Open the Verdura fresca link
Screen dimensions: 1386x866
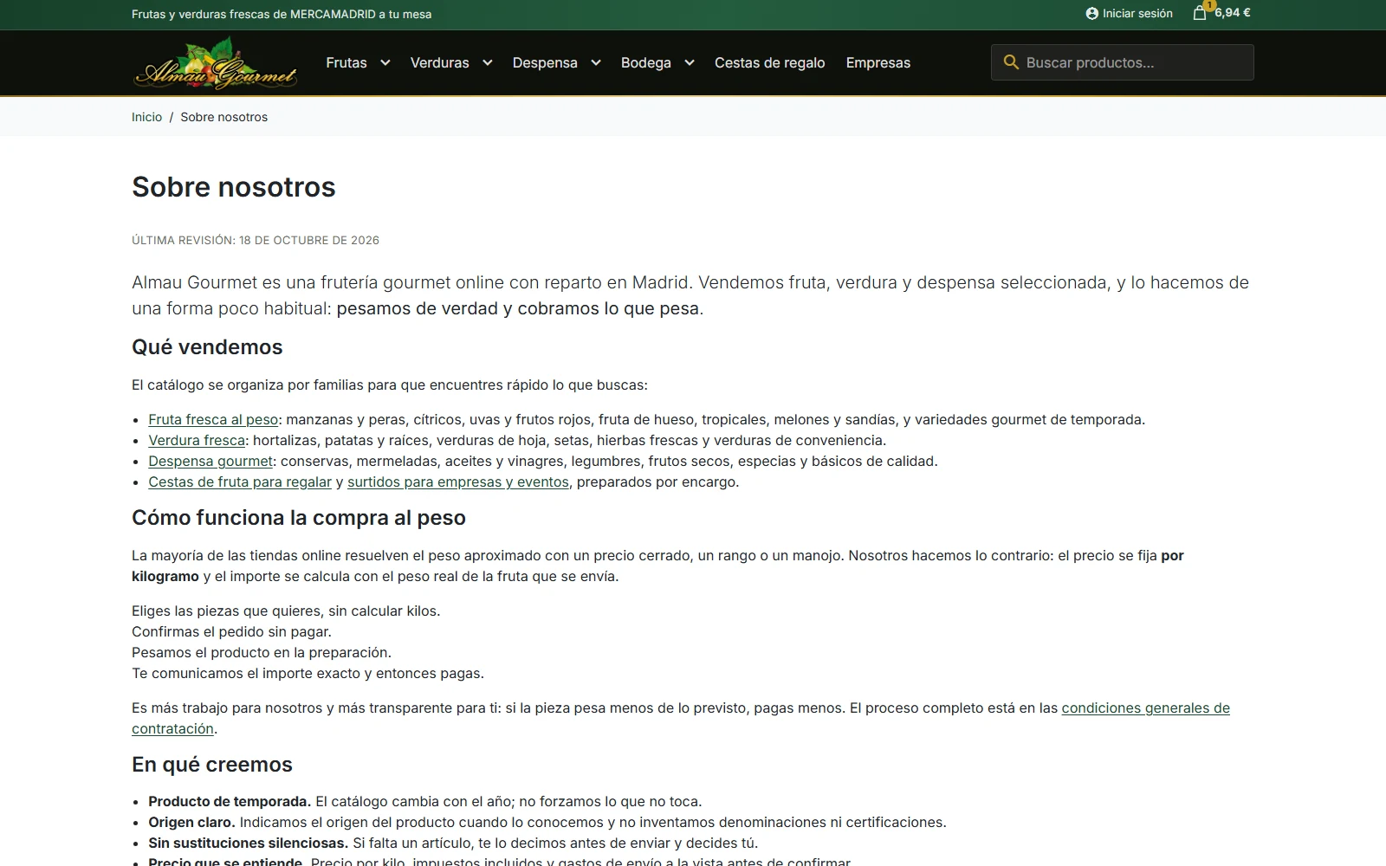197,440
